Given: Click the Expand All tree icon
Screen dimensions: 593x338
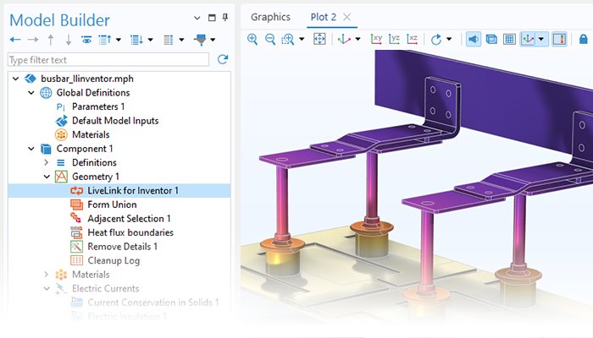Looking at the screenshot, I should click(x=136, y=40).
